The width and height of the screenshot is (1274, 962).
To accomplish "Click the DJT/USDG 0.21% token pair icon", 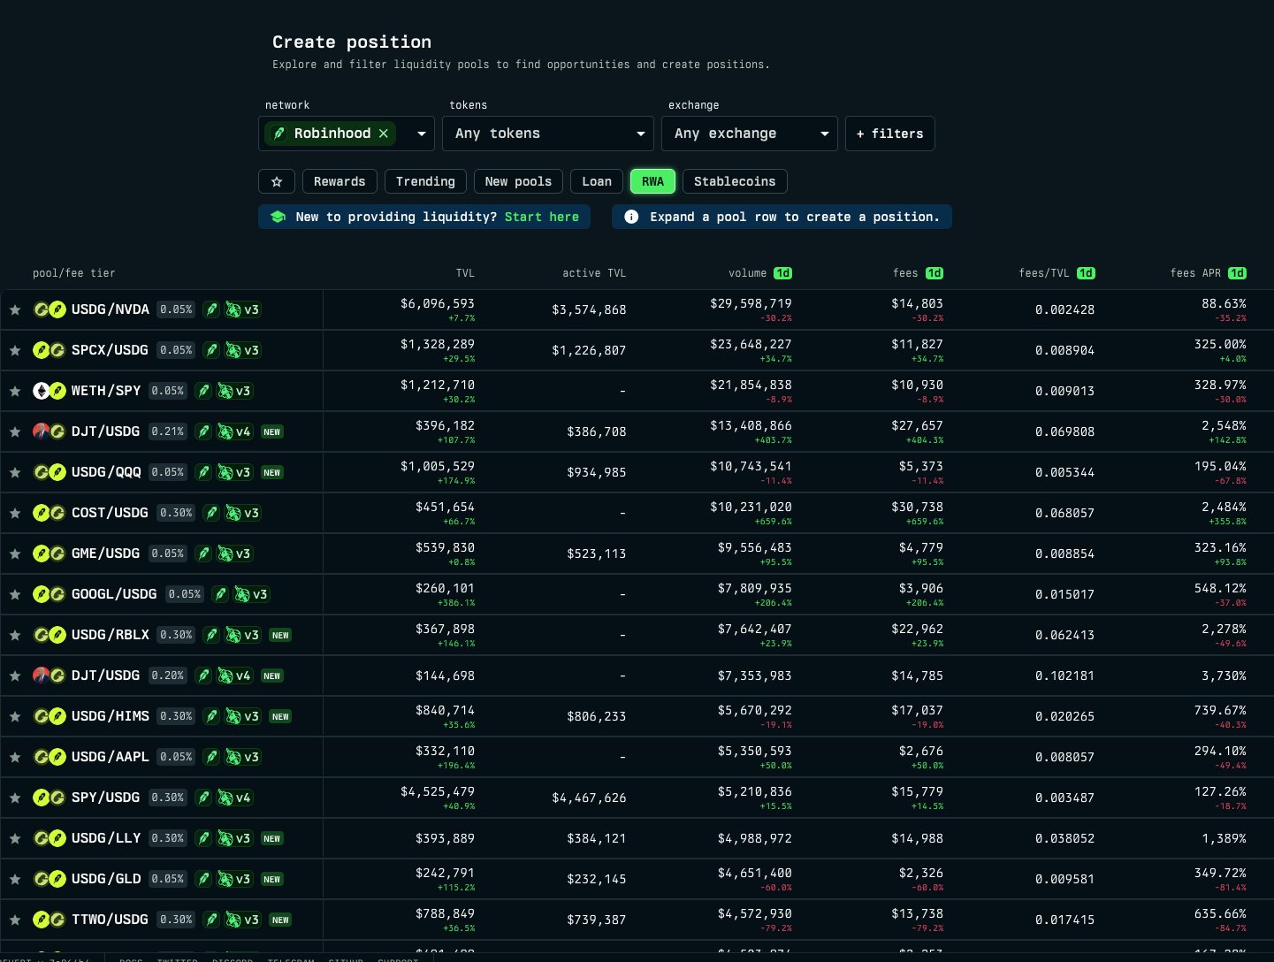I will click(50, 431).
